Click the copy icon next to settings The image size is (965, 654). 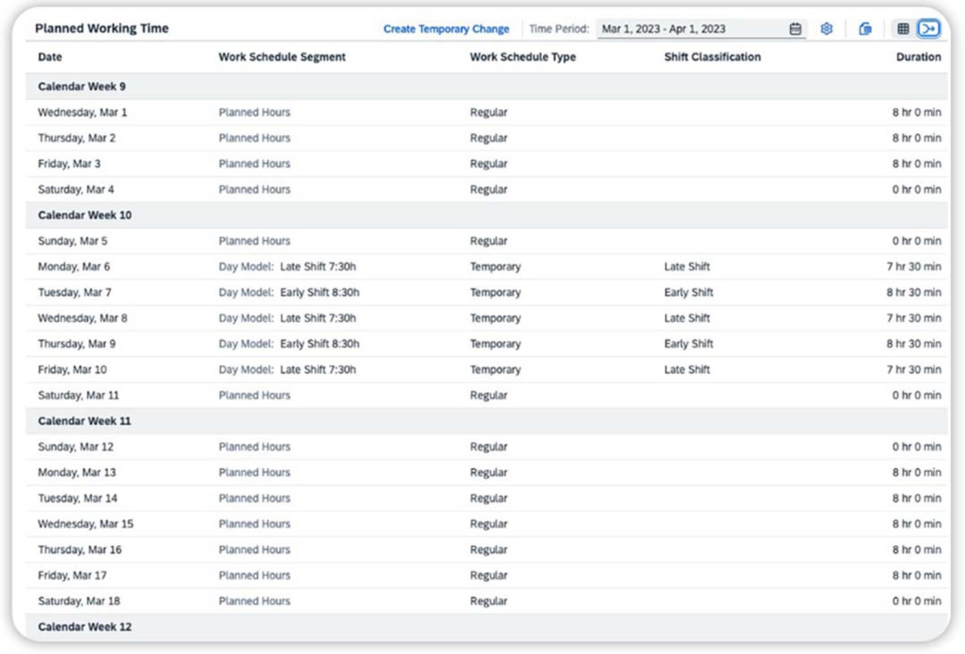pos(865,29)
